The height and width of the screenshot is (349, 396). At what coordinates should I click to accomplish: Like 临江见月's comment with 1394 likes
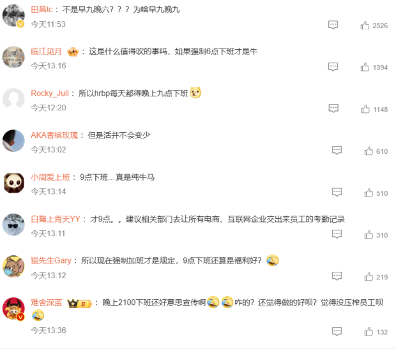(x=365, y=67)
